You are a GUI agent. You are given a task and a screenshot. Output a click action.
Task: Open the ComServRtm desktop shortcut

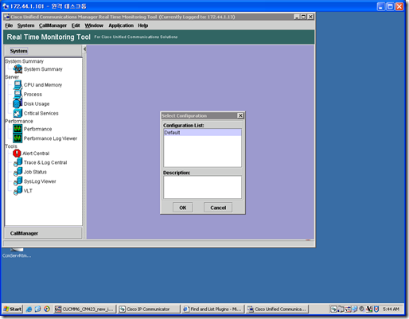pos(17,253)
